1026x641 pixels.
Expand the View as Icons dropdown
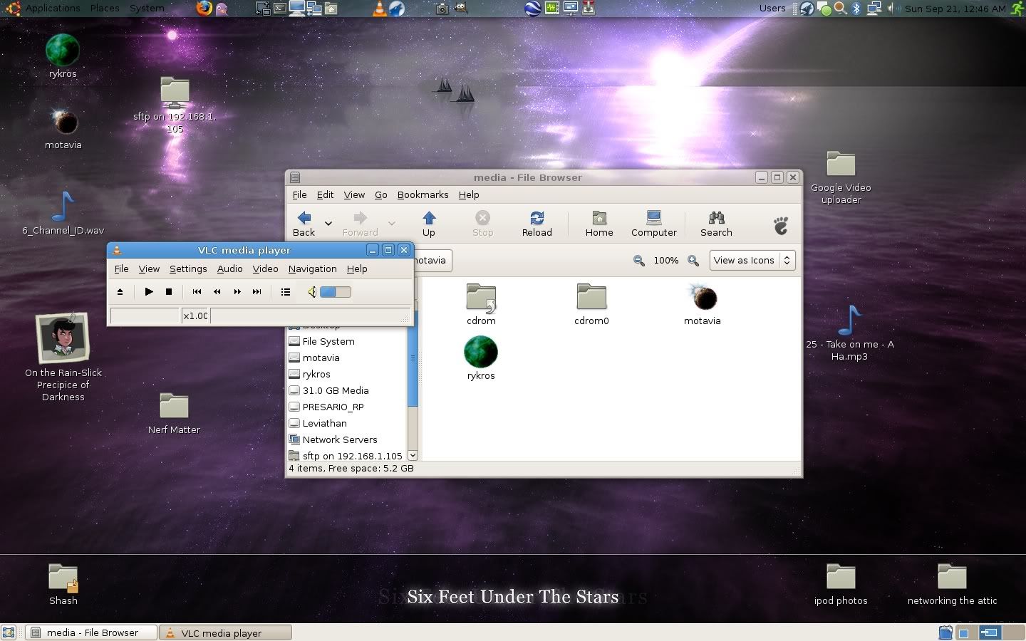[752, 261]
